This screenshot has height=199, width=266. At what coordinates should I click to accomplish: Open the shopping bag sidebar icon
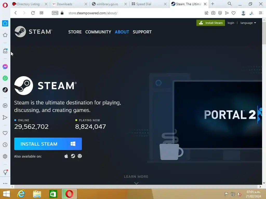(x=5, y=51)
